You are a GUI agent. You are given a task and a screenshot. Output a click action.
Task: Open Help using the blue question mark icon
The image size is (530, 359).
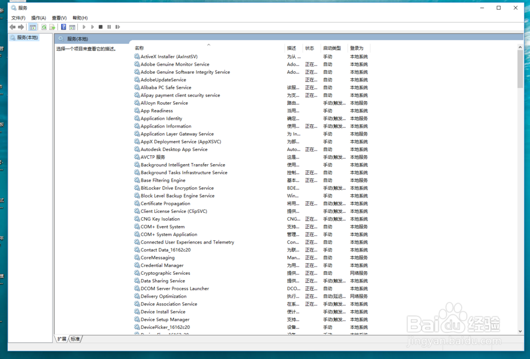pyautogui.click(x=64, y=26)
